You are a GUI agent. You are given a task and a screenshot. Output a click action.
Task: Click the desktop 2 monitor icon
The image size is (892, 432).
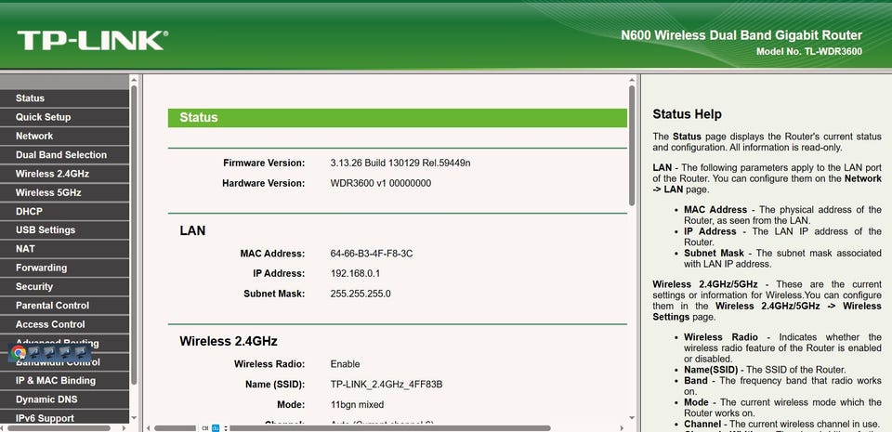coord(35,353)
